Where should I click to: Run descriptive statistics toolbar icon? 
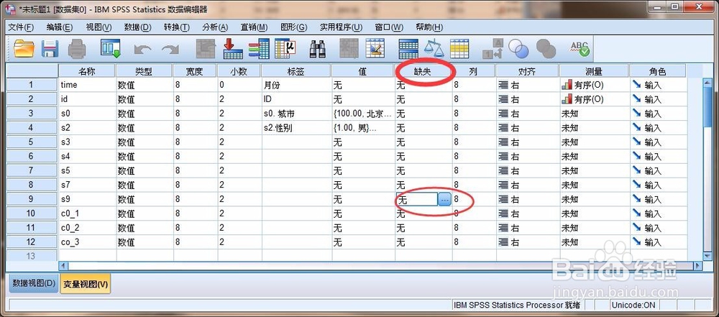(285, 49)
